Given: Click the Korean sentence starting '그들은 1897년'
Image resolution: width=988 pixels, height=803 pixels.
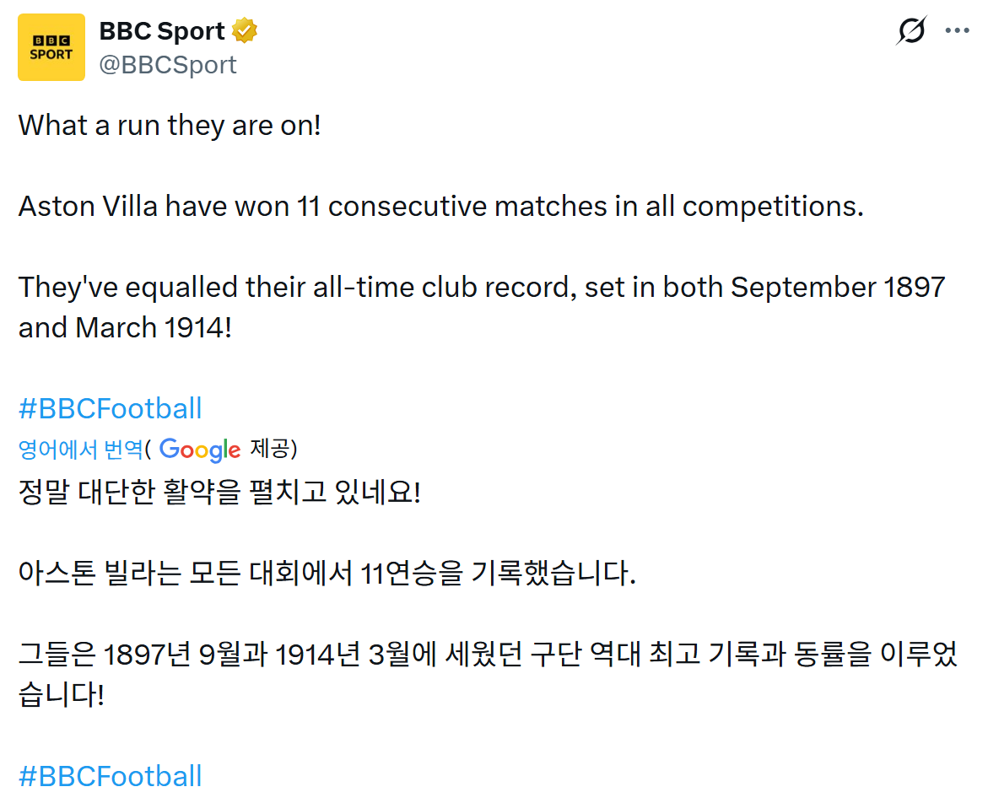Looking at the screenshot, I should click(488, 655).
